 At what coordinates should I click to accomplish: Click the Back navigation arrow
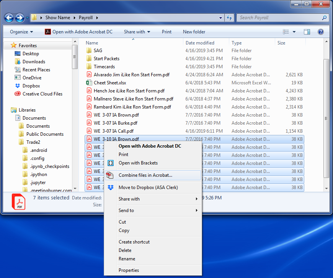pos(9,18)
